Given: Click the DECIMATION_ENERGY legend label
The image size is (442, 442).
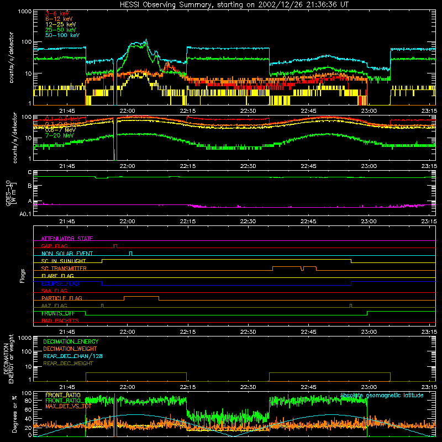Looking at the screenshot, I should 71,341.
